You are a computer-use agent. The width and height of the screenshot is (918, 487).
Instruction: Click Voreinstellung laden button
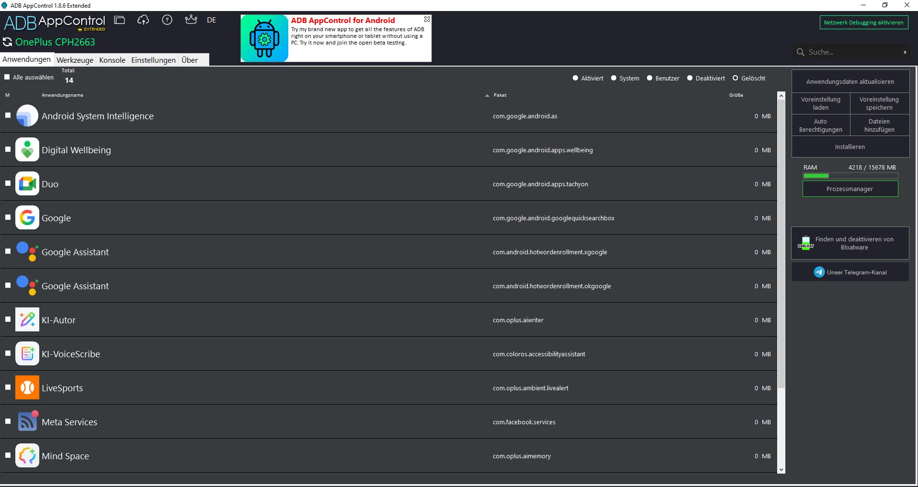pos(821,103)
